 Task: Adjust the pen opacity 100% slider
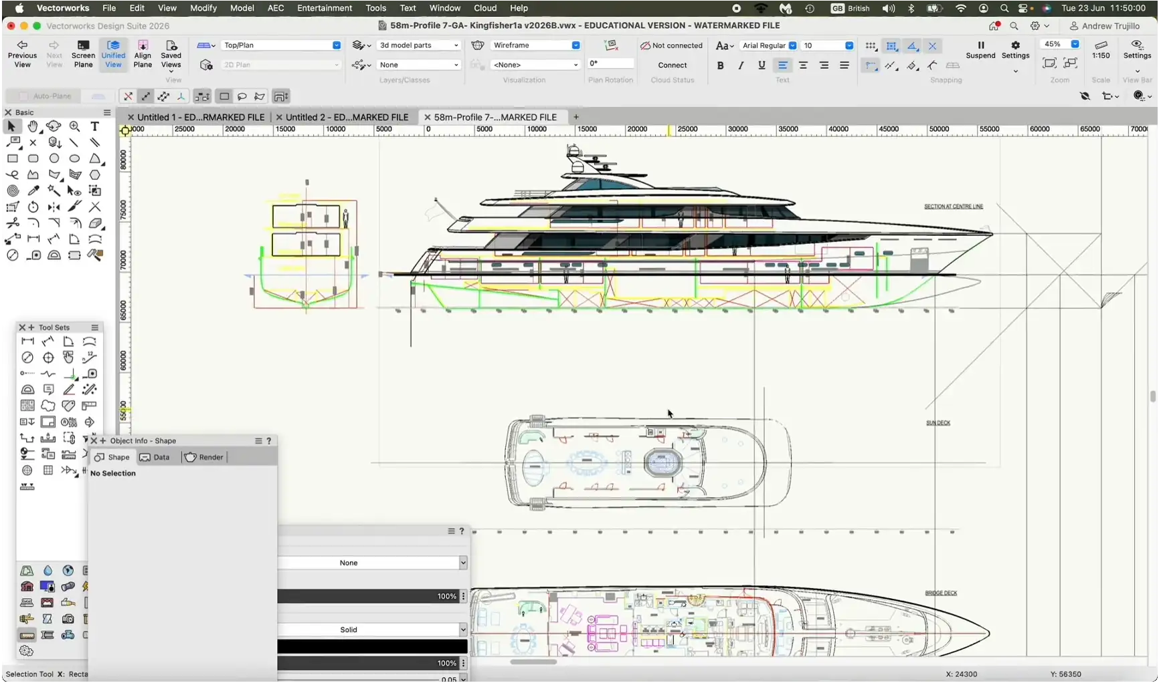coord(368,663)
